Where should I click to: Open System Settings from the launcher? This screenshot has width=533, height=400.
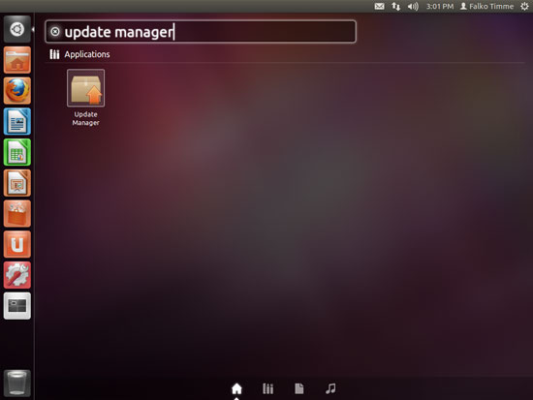pos(17,275)
